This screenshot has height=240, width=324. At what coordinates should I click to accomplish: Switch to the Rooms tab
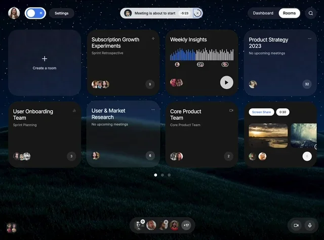289,13
